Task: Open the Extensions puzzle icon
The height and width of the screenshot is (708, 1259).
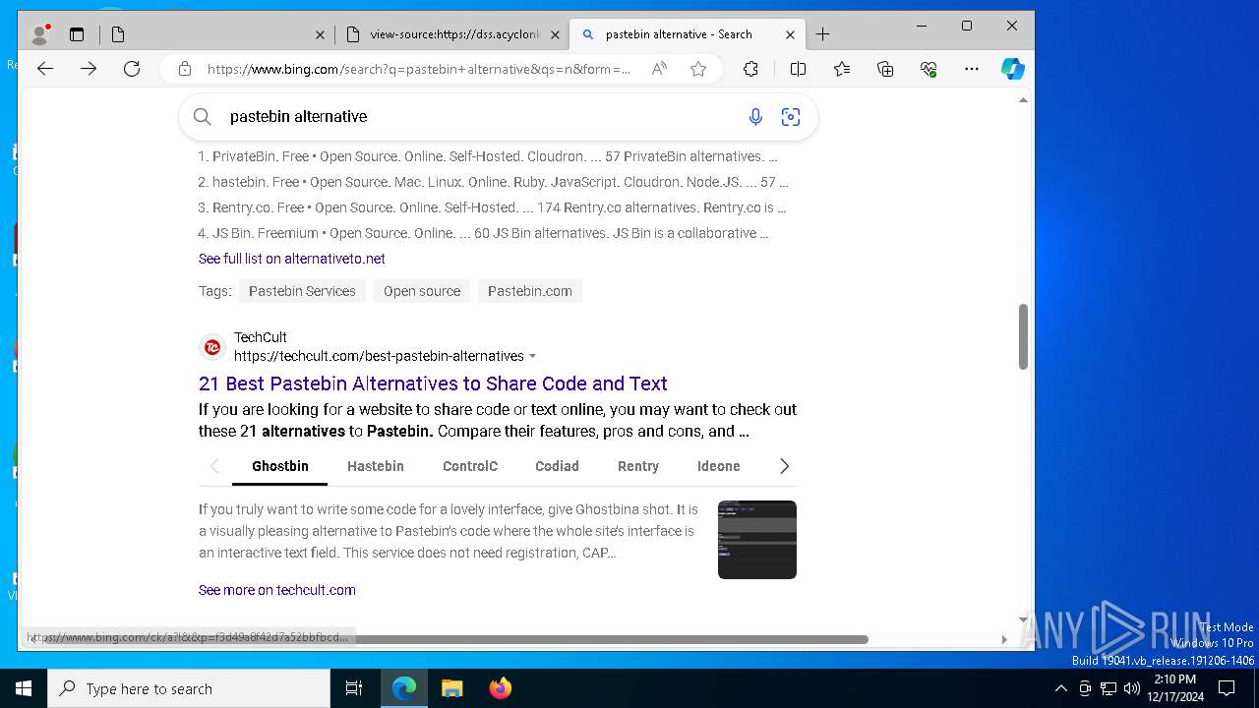Action: pyautogui.click(x=750, y=69)
